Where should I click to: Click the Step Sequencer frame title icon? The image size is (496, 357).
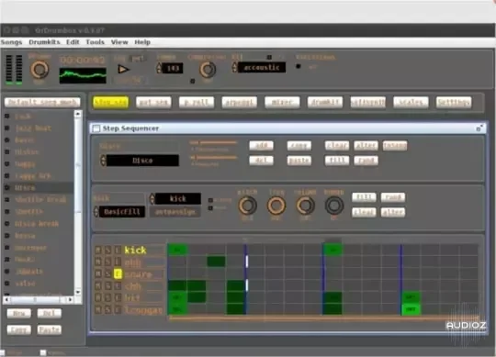[96, 128]
